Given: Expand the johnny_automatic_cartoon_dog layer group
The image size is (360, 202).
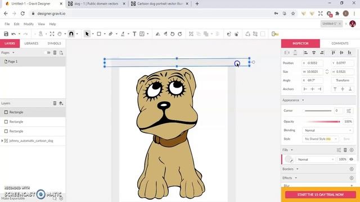Looking at the screenshot, I should tap(2, 141).
